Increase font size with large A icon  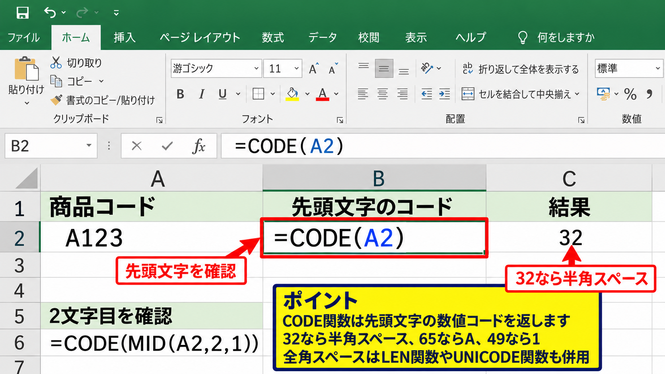coord(314,68)
